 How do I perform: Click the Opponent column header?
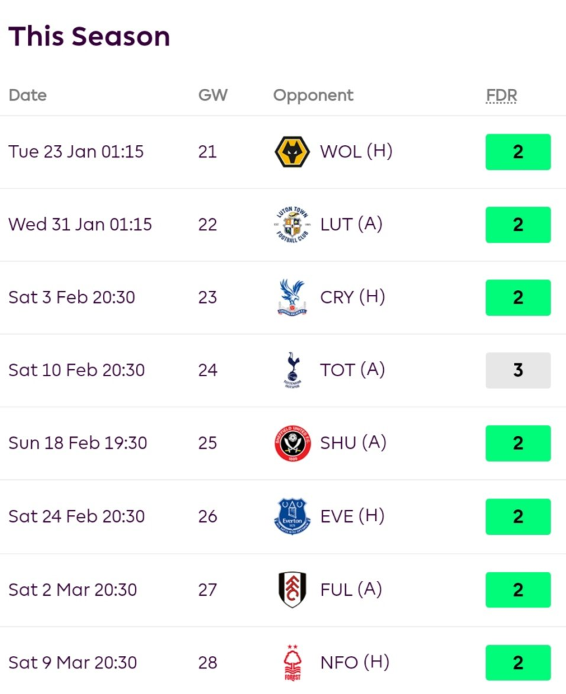pyautogui.click(x=313, y=96)
